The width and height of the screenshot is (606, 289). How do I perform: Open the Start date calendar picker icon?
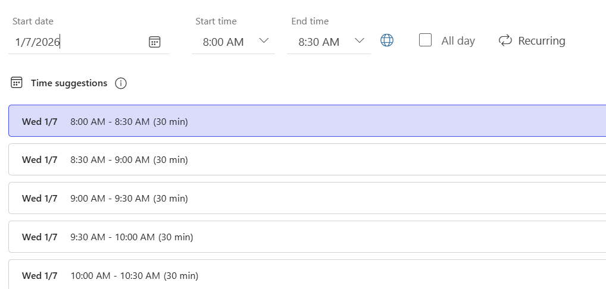pyautogui.click(x=154, y=42)
